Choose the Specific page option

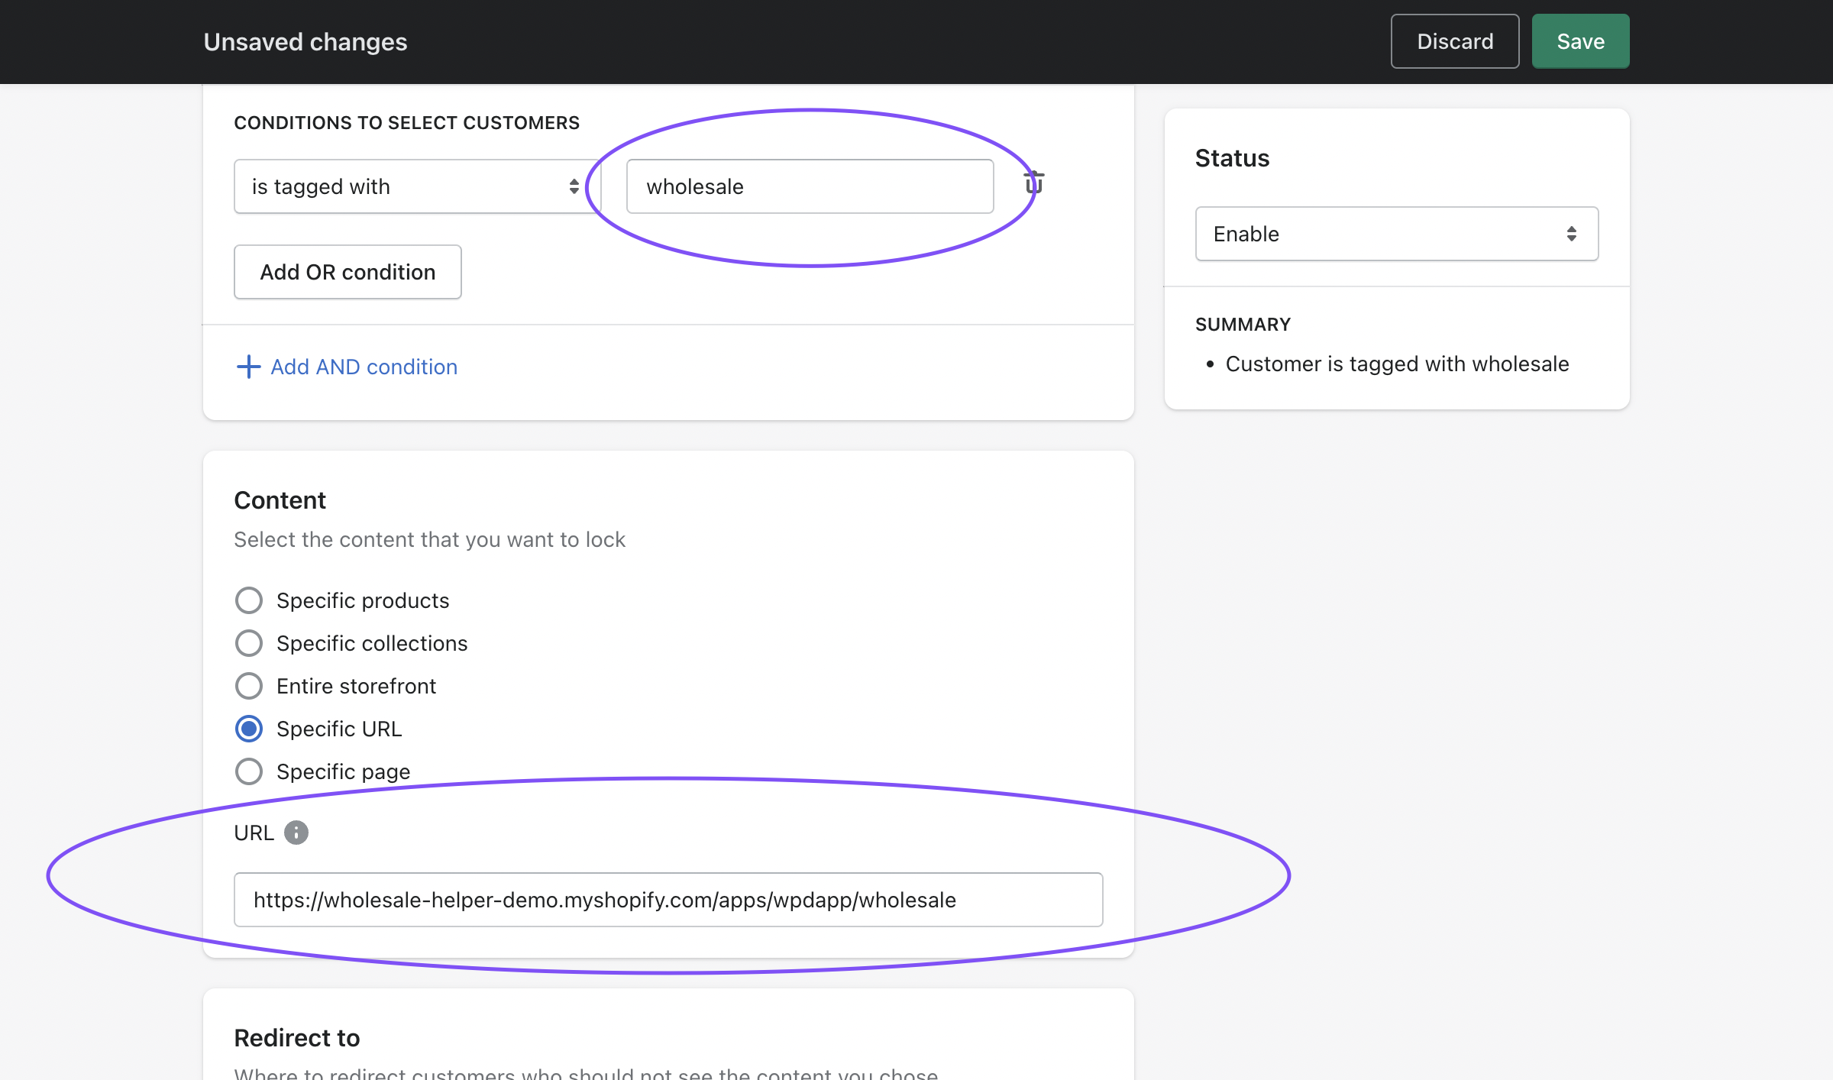pyautogui.click(x=249, y=771)
